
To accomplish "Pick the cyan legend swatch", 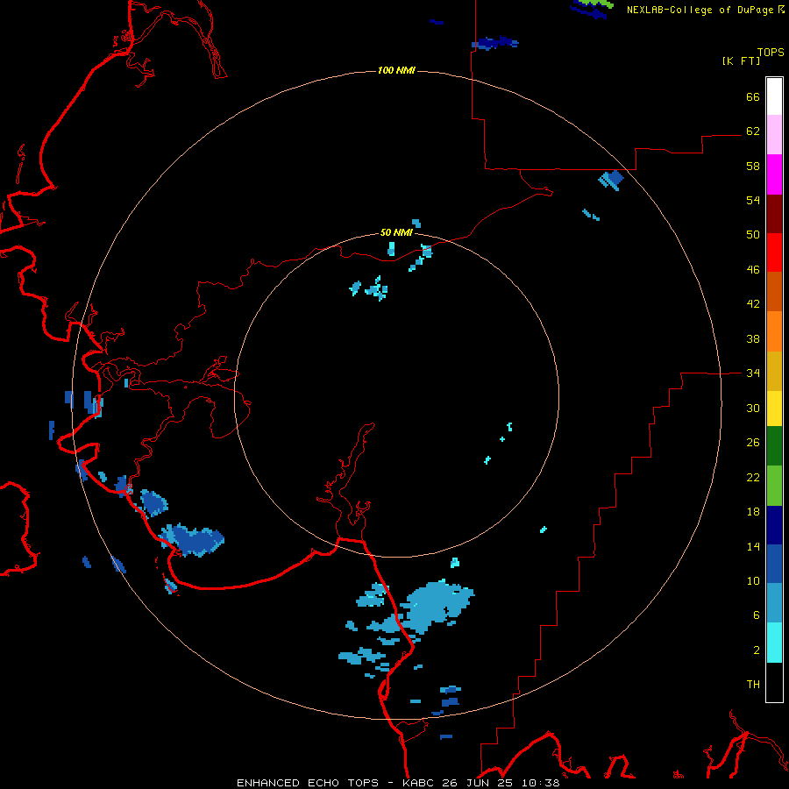I will pyautogui.click(x=774, y=643).
